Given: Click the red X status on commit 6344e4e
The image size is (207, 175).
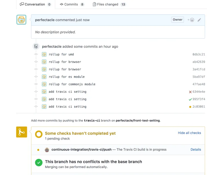Looking at the screenshot, I should (x=190, y=92).
